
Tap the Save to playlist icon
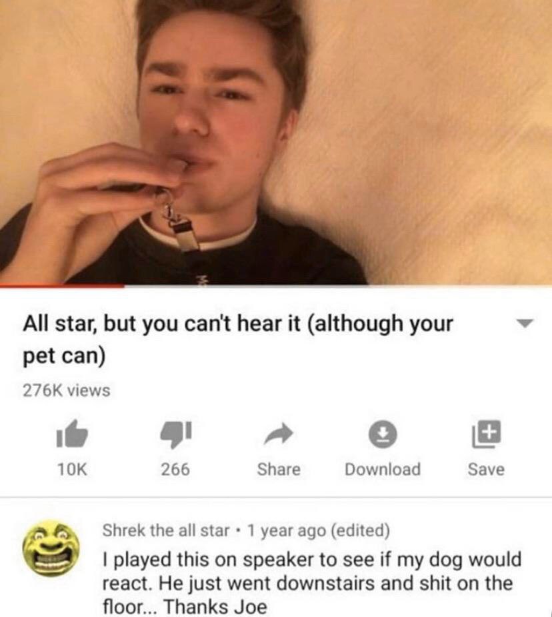[487, 434]
